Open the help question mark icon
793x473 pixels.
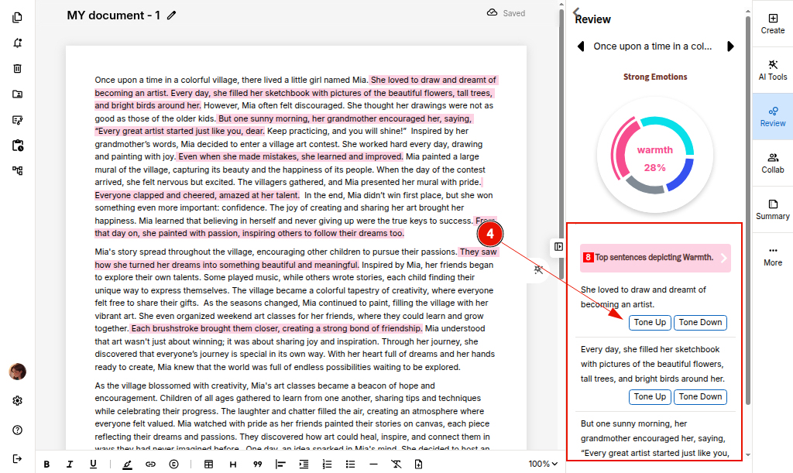[x=17, y=430]
